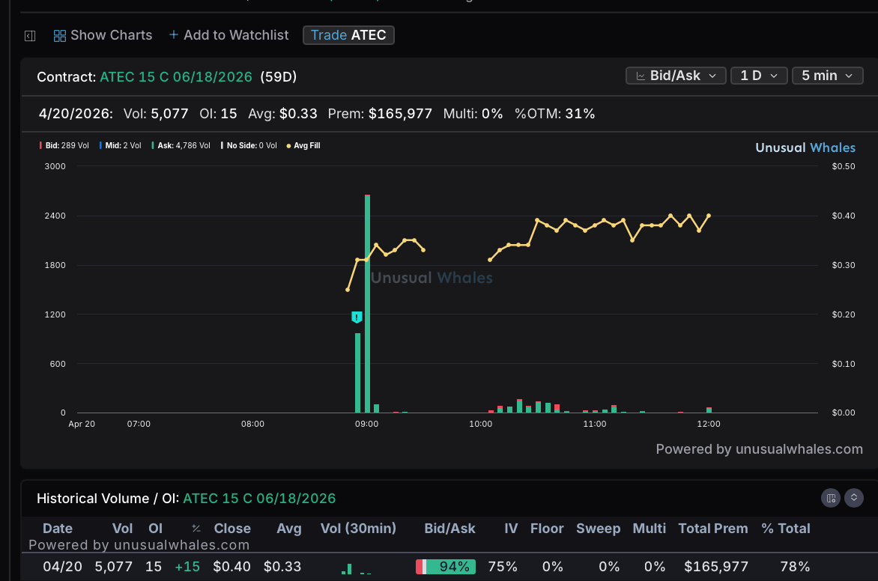Click the $165,977 Total Prem cell
The width and height of the screenshot is (878, 581).
(716, 567)
